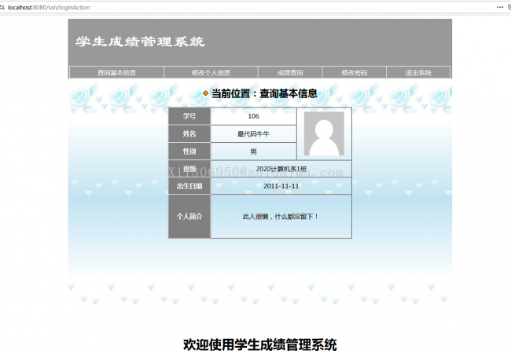
Task: Click the 学生成绩管理系统 banner title
Action: point(140,42)
